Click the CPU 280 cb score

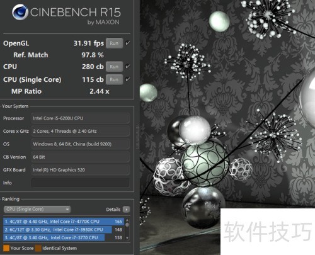93,67
